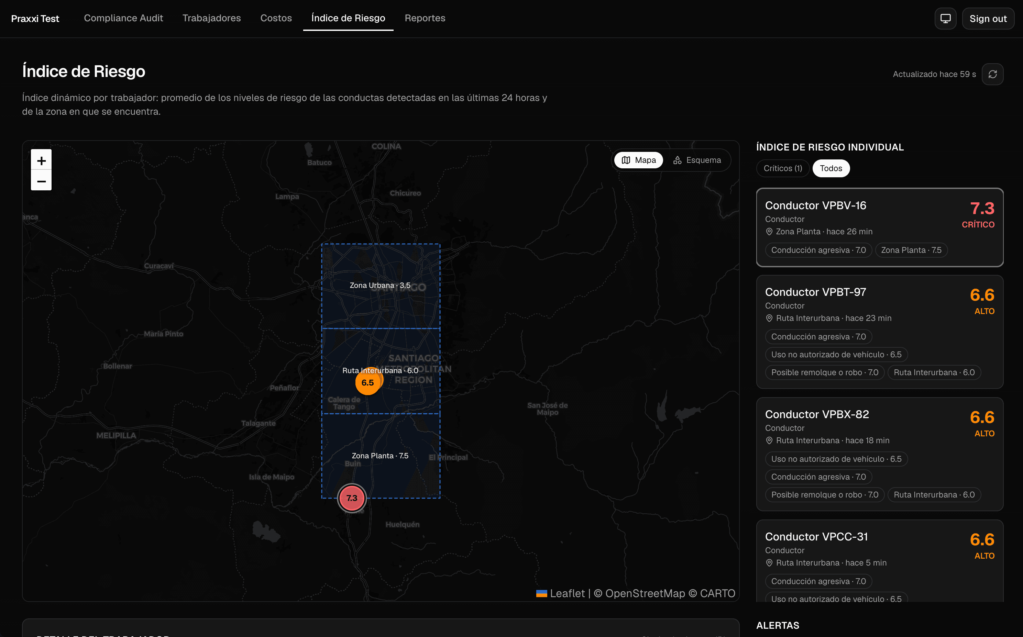Go to Trabajadores tab
Image resolution: width=1023 pixels, height=637 pixels.
tap(212, 18)
